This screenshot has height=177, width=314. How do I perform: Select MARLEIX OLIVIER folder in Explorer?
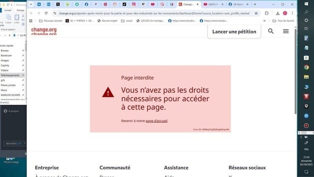(10, 95)
